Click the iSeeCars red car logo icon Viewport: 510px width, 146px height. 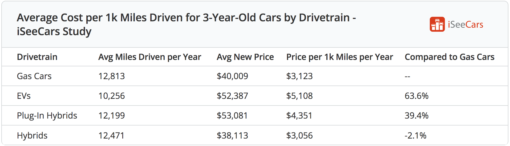point(437,24)
